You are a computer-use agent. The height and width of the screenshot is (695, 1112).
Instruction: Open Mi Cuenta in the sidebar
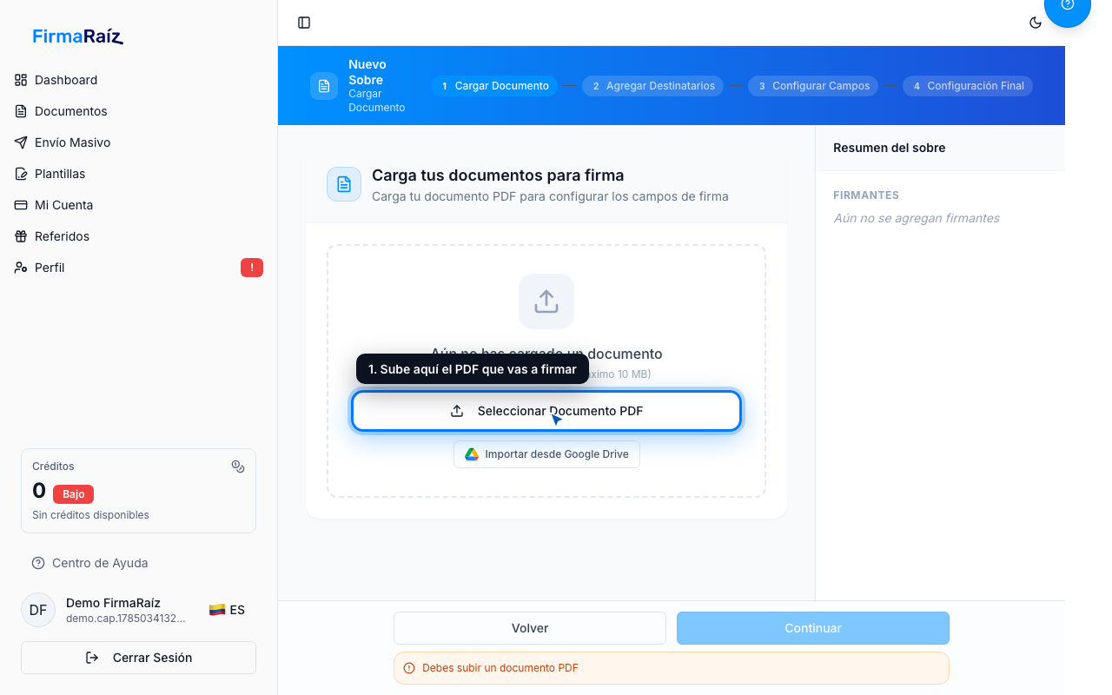(139, 205)
